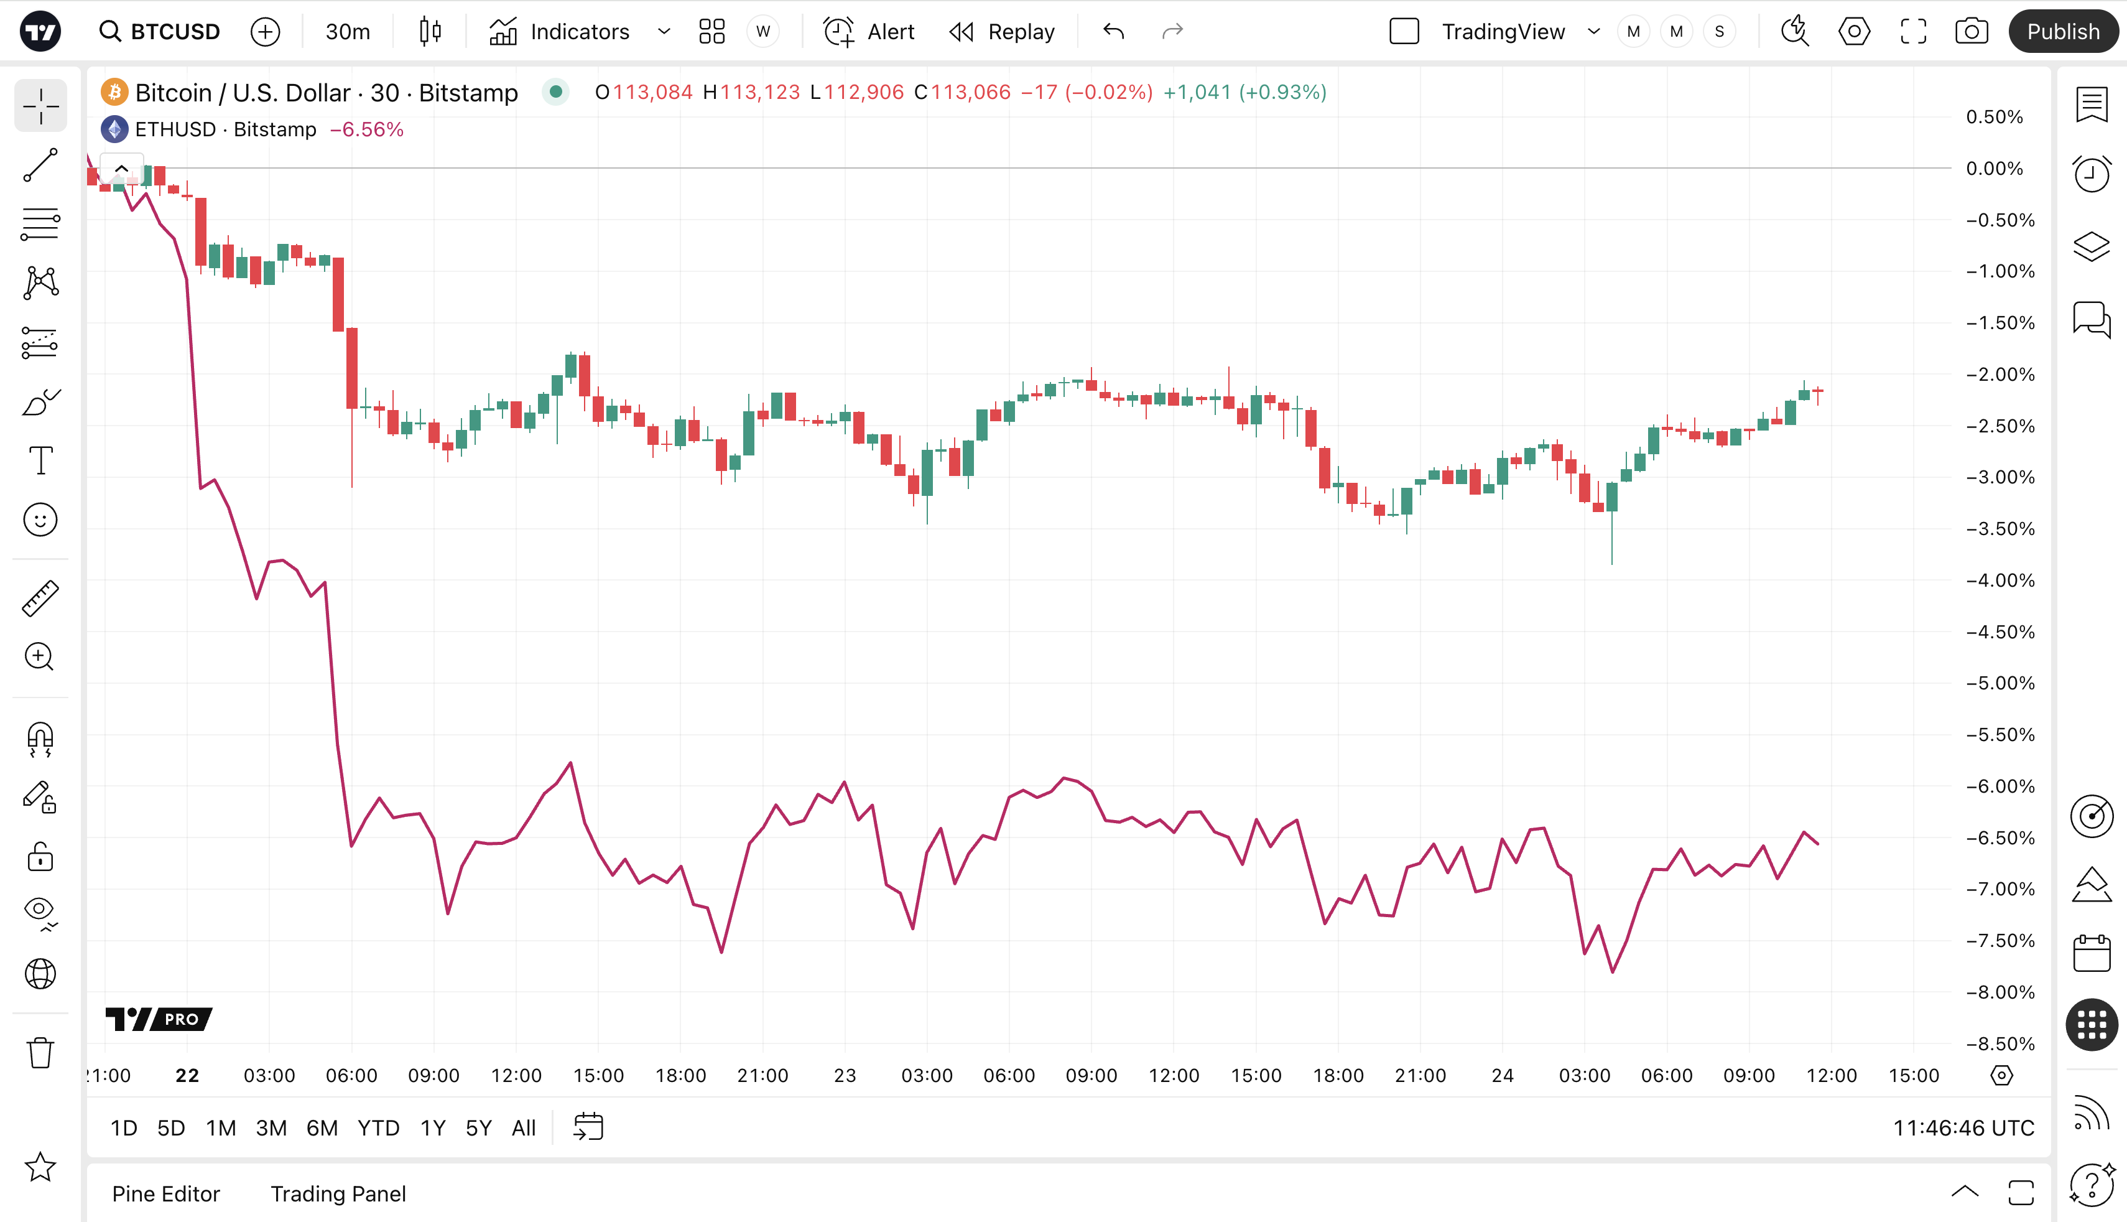This screenshot has height=1222, width=2127.
Task: Open the indicator templates dropdown arrow
Action: tap(664, 32)
